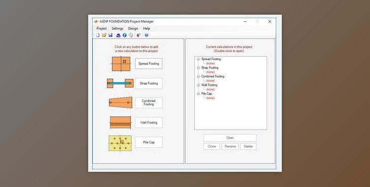Click the Save floppy disk icon
The height and width of the screenshot is (187, 370).
point(110,35)
